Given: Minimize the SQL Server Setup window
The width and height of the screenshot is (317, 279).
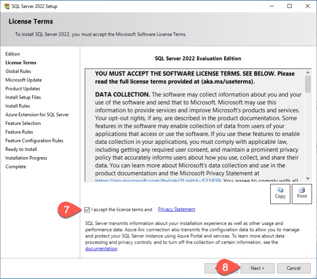Looking at the screenshot, I should click(x=271, y=6).
